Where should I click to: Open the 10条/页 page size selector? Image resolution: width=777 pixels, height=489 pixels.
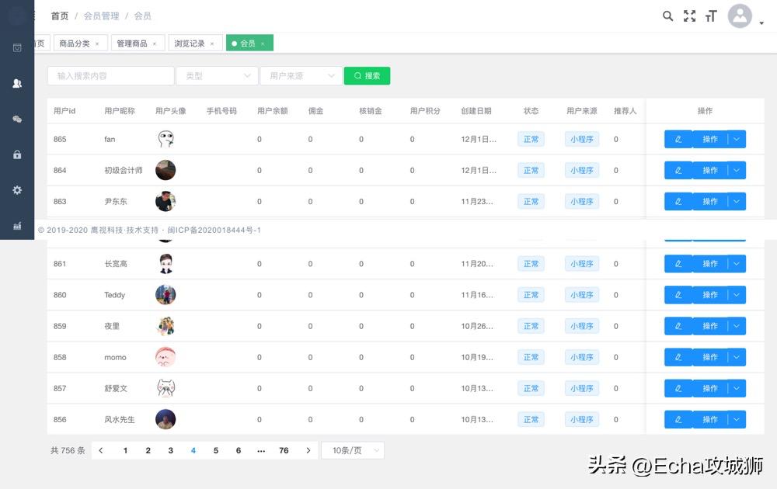[353, 450]
